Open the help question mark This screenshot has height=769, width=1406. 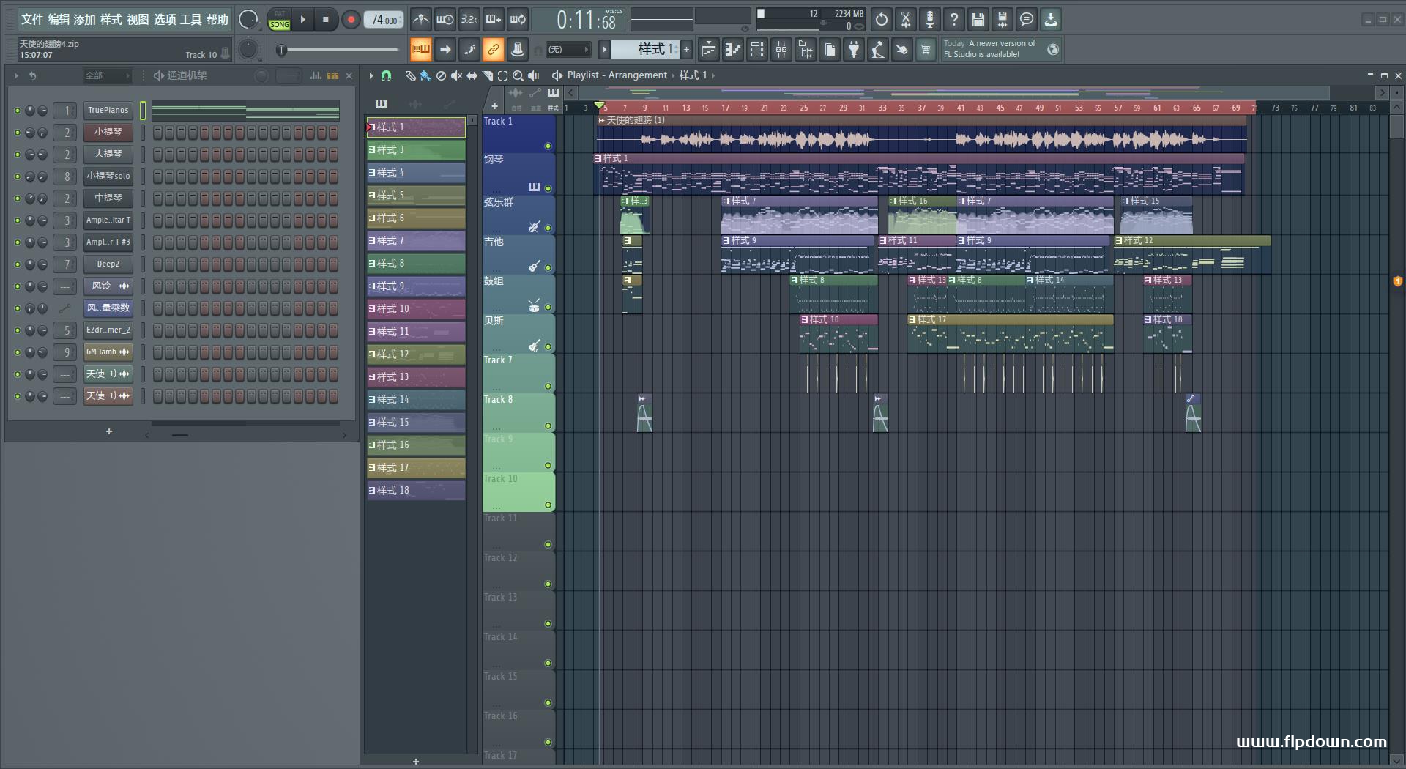(x=954, y=20)
